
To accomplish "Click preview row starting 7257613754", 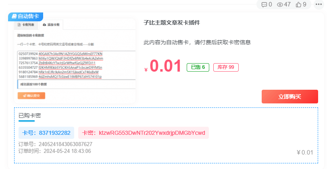I will (57, 63).
